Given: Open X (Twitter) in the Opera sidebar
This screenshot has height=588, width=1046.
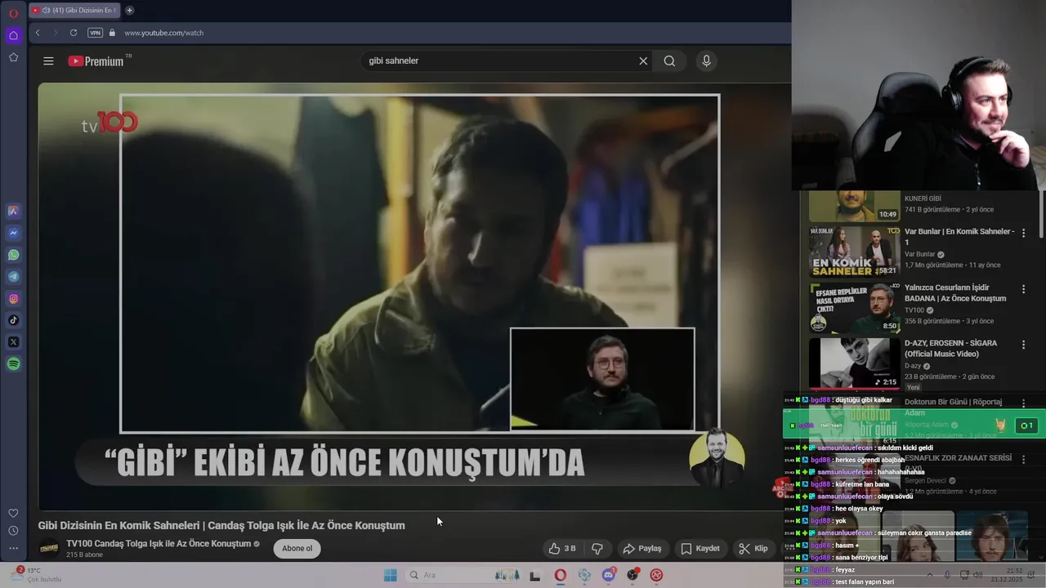Looking at the screenshot, I should pyautogui.click(x=13, y=342).
